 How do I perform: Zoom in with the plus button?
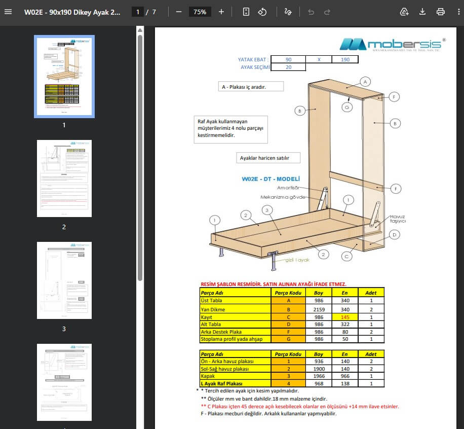pyautogui.click(x=221, y=12)
